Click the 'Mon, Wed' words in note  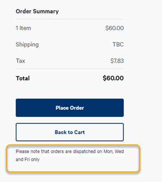tap(114, 152)
